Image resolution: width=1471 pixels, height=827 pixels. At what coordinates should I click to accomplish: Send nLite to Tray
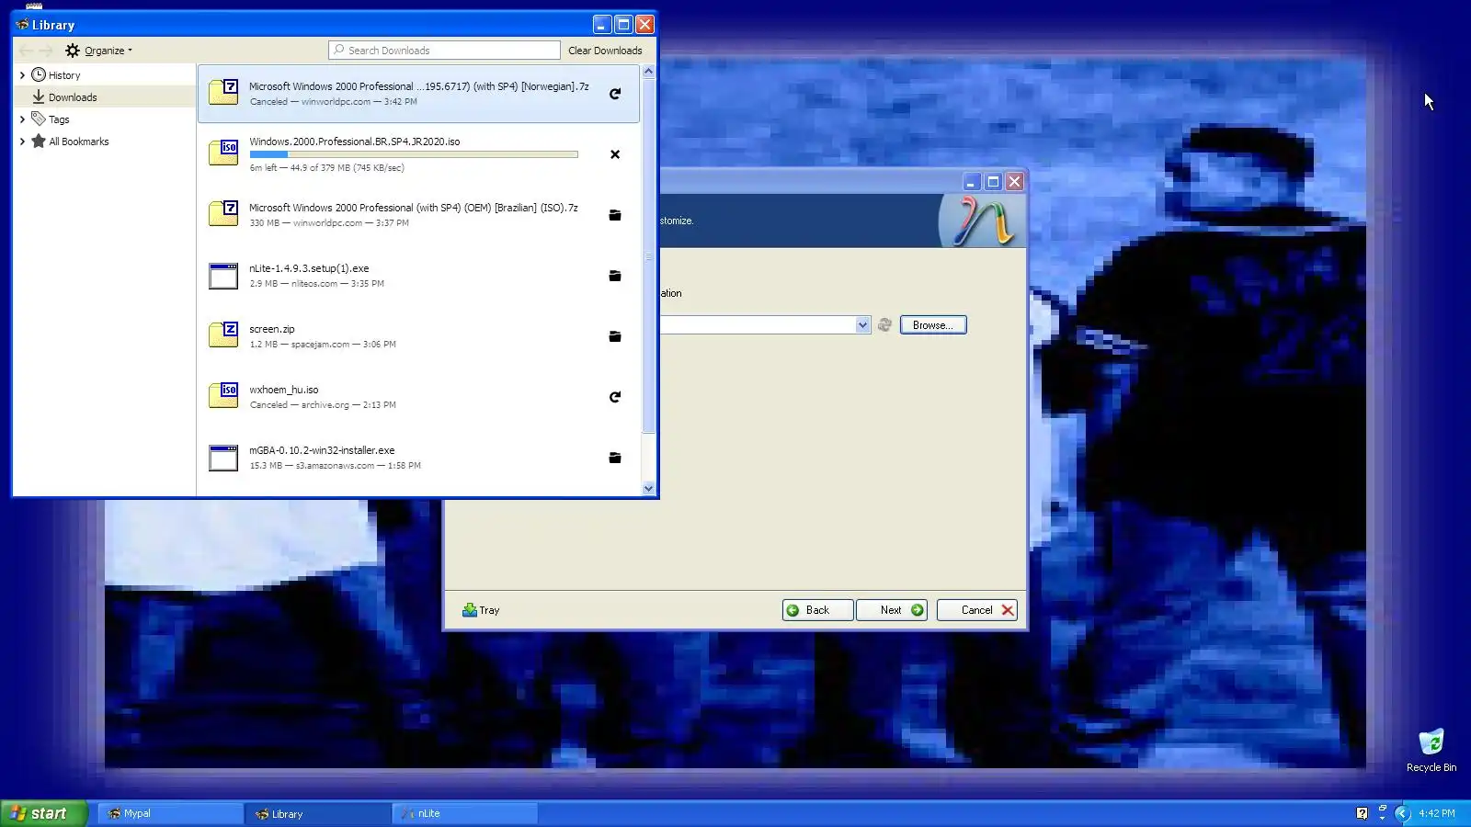(481, 610)
